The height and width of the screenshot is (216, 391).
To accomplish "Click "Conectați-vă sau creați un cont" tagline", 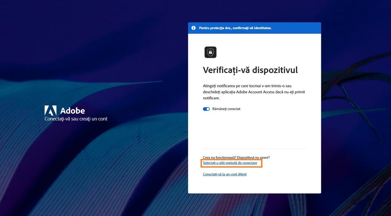I will click(x=76, y=119).
